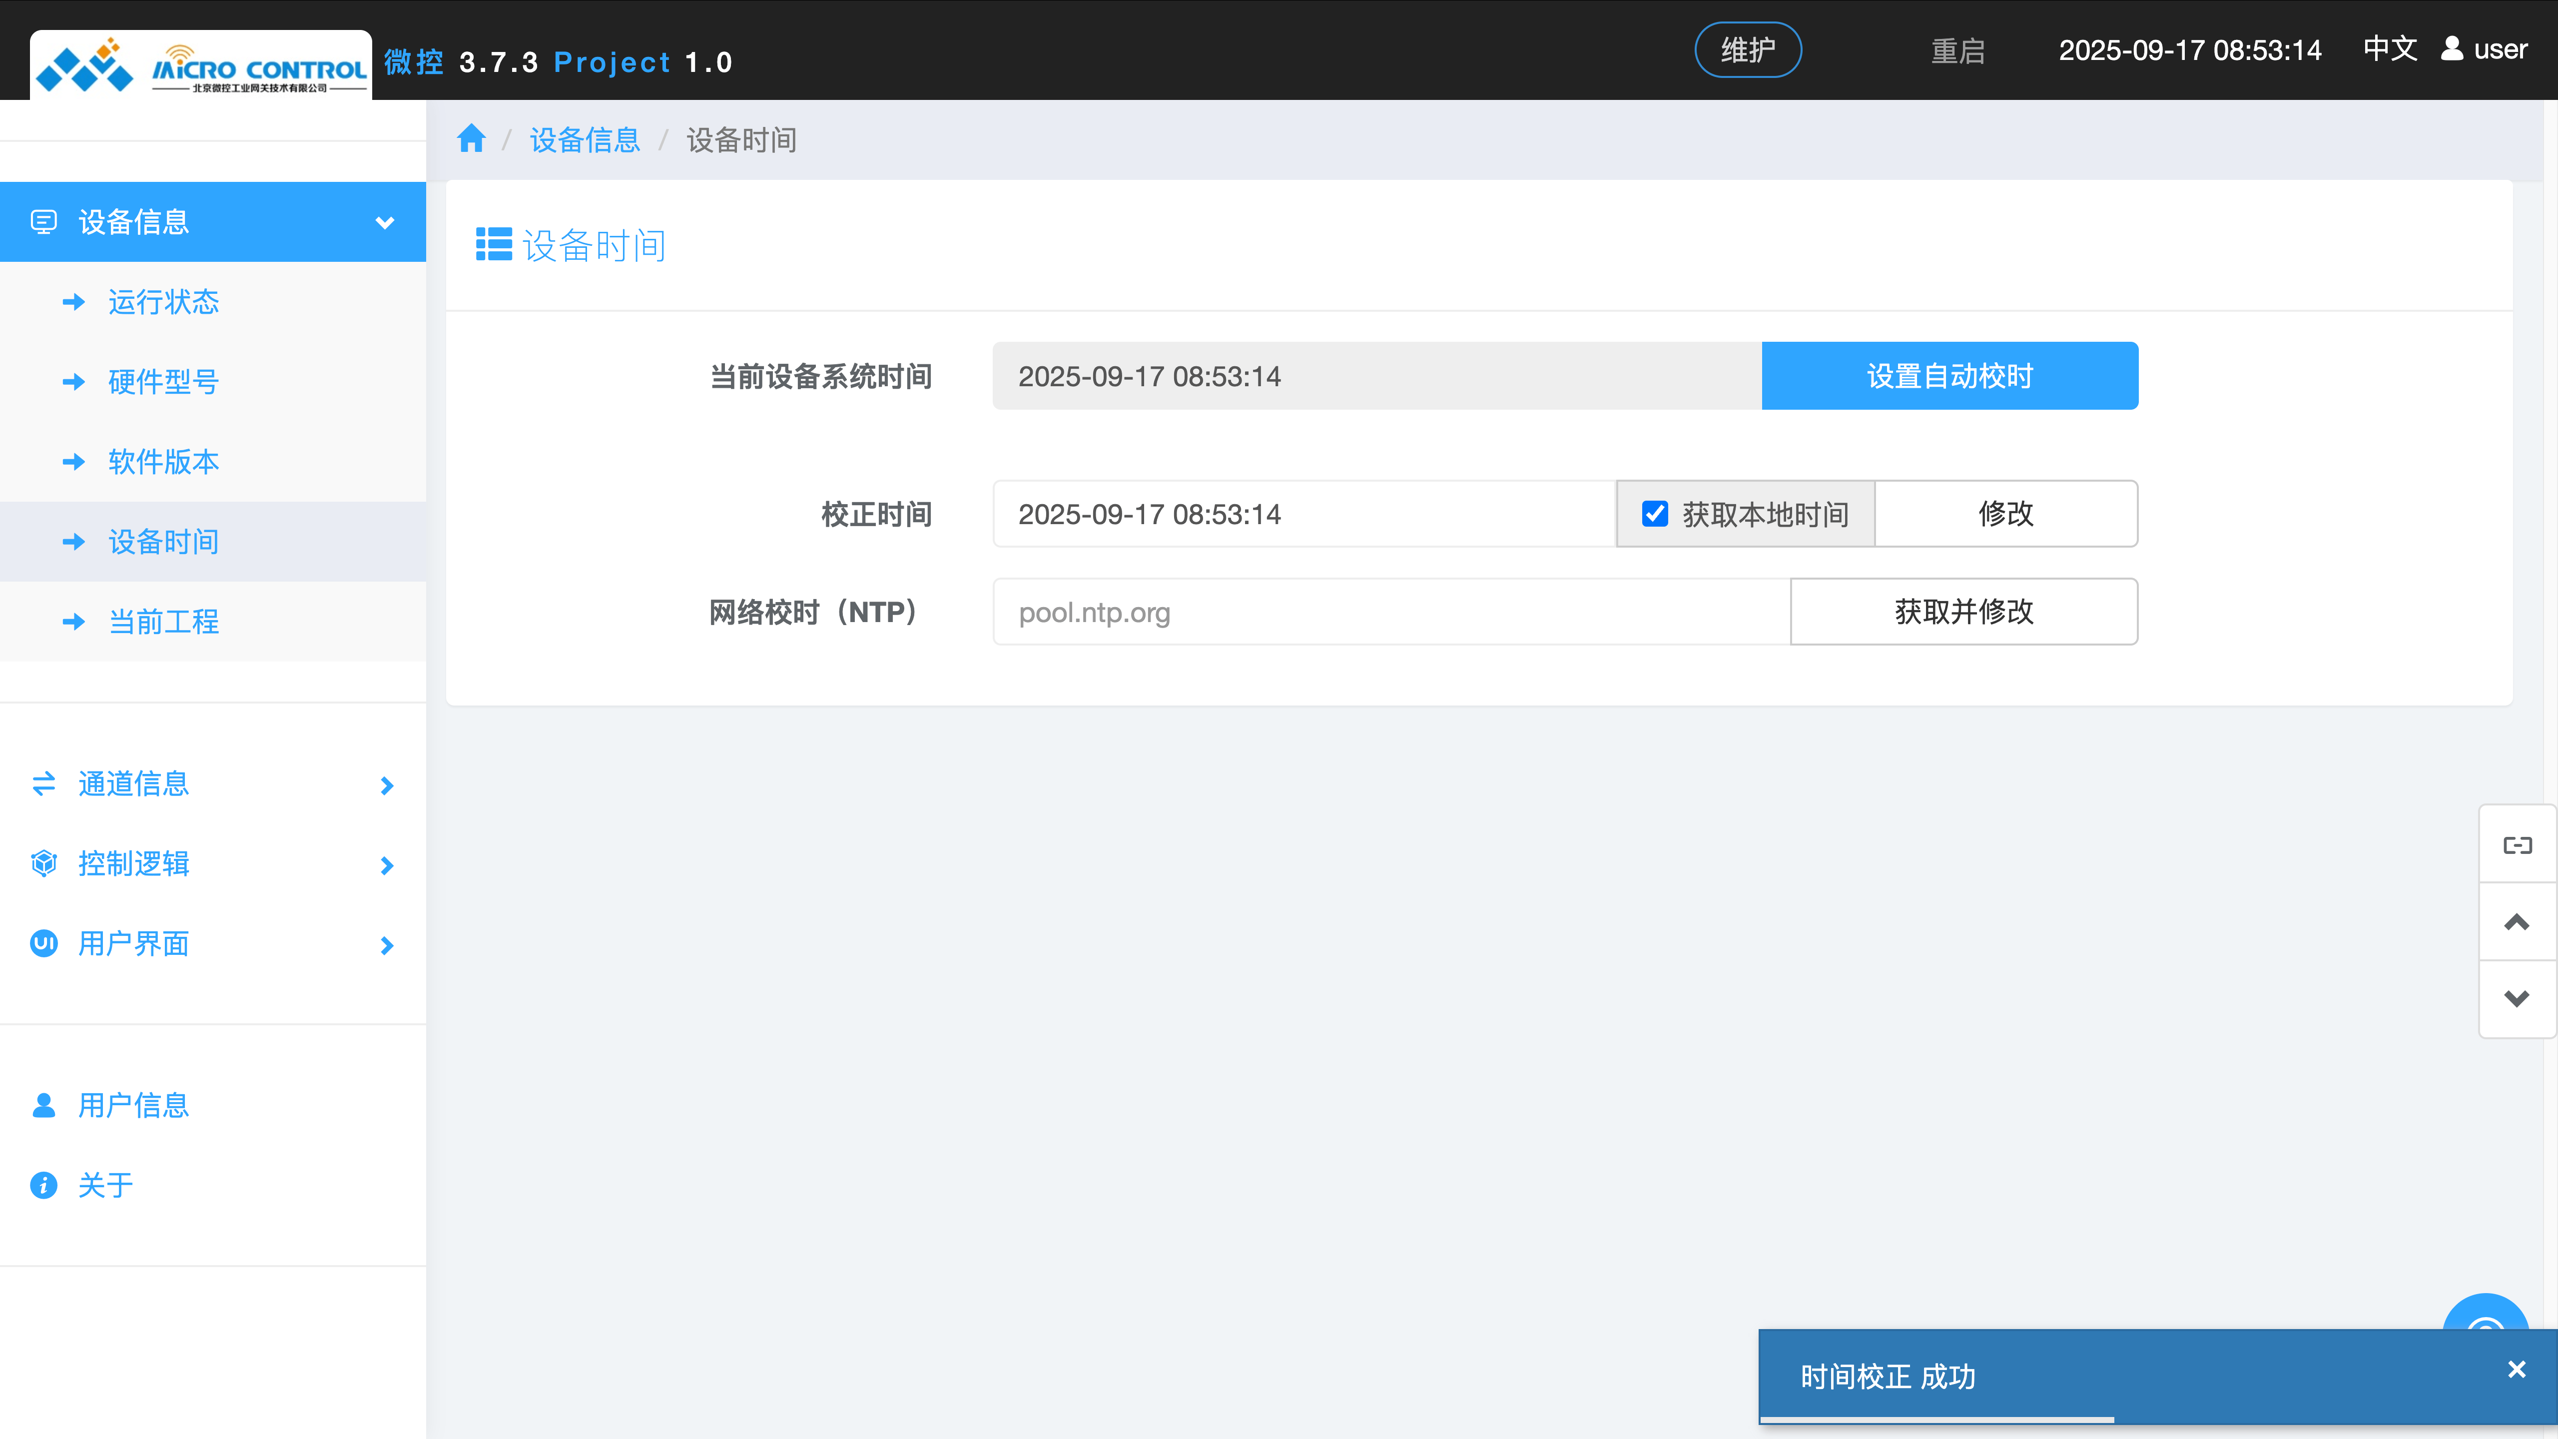2558x1439 pixels.
Task: Open the 运行状态 page
Action: pyautogui.click(x=164, y=302)
